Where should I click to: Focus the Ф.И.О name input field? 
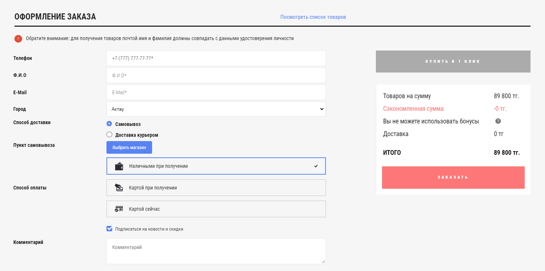[x=216, y=75]
